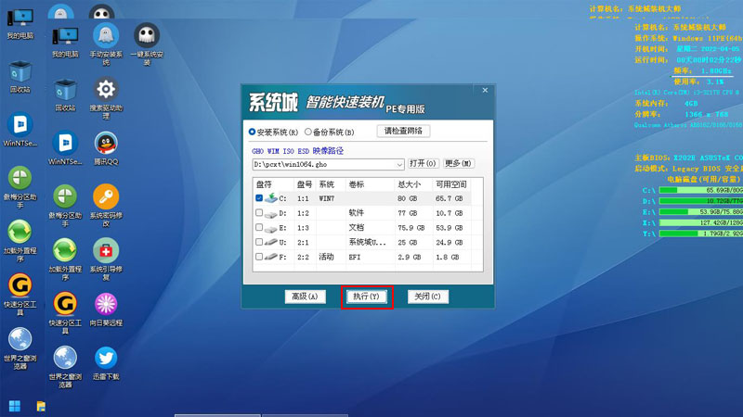Click the C:\ disk usage bar
Screen dimensions: 743x417
tap(701, 190)
